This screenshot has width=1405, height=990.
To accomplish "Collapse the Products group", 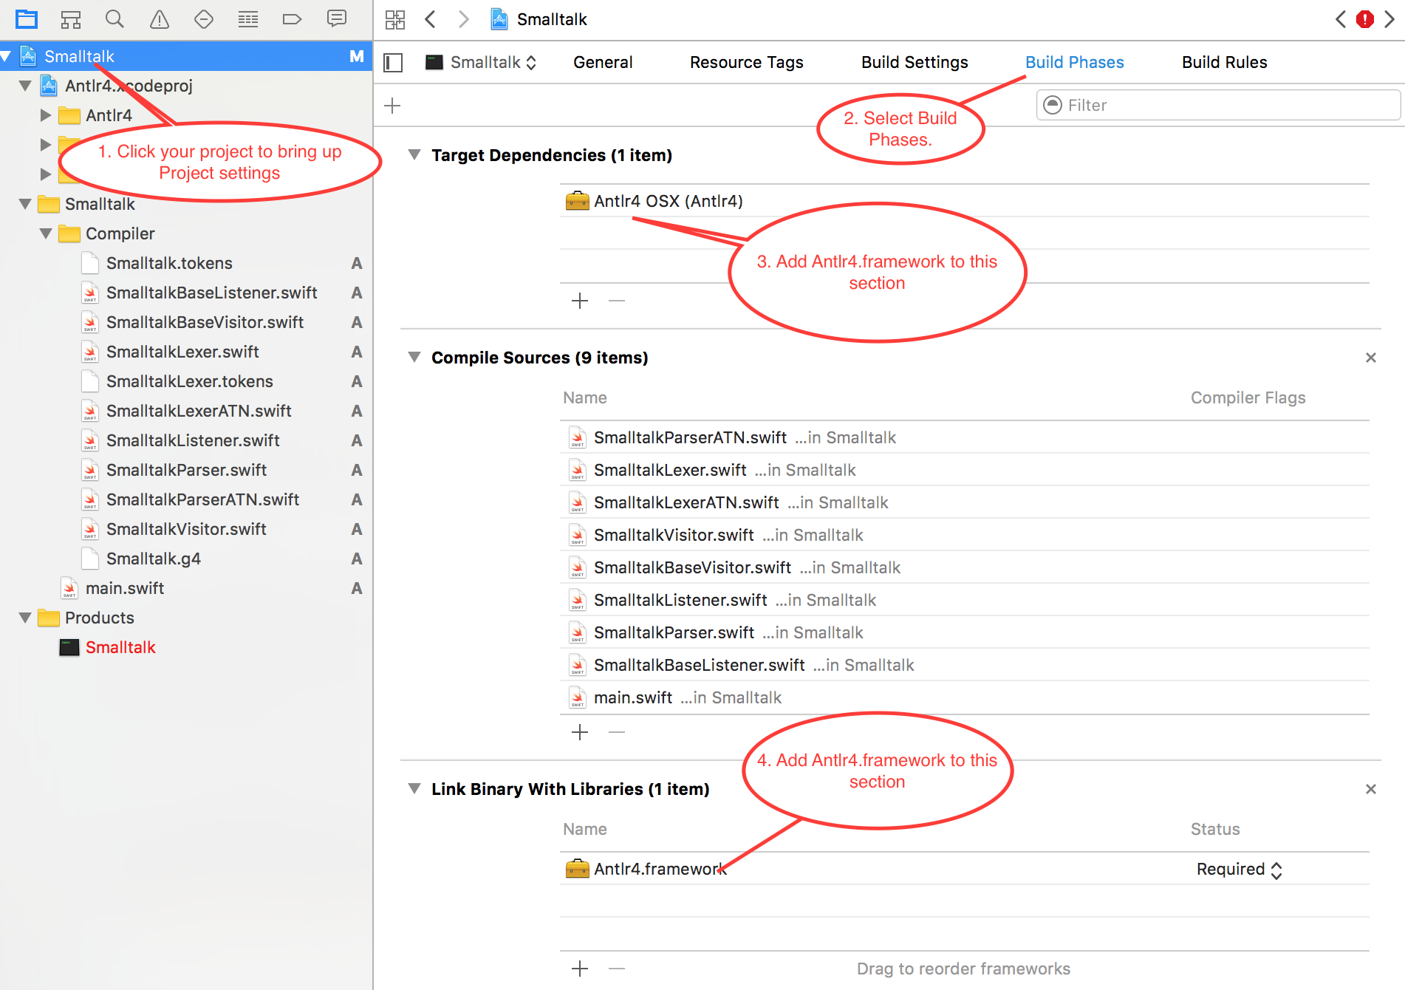I will click(25, 618).
